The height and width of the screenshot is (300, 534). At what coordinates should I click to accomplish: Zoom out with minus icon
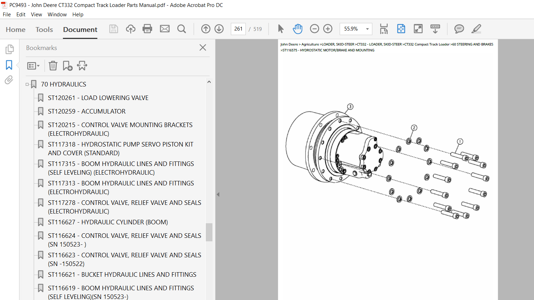tap(314, 29)
